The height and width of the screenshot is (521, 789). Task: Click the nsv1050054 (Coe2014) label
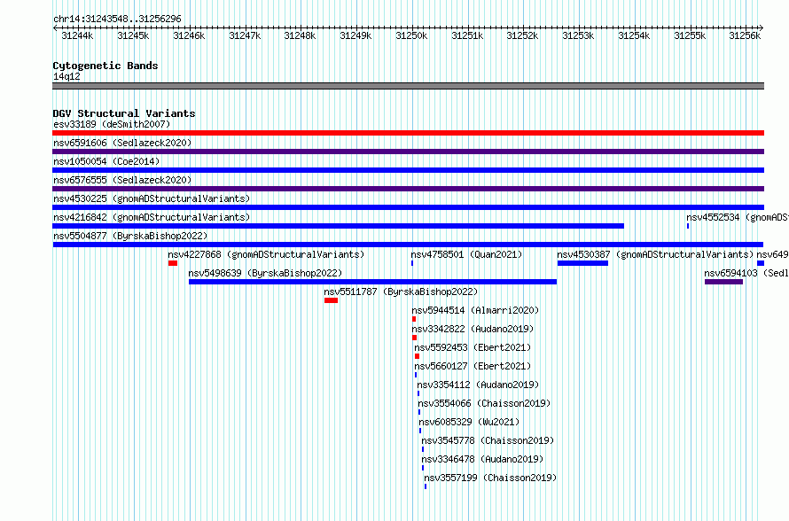(x=106, y=161)
